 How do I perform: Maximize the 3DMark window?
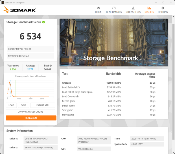click(x=163, y=2)
